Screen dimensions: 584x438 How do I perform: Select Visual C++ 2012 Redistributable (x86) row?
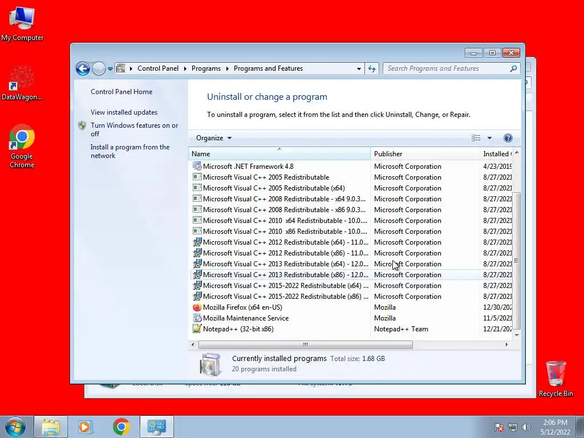(351, 253)
